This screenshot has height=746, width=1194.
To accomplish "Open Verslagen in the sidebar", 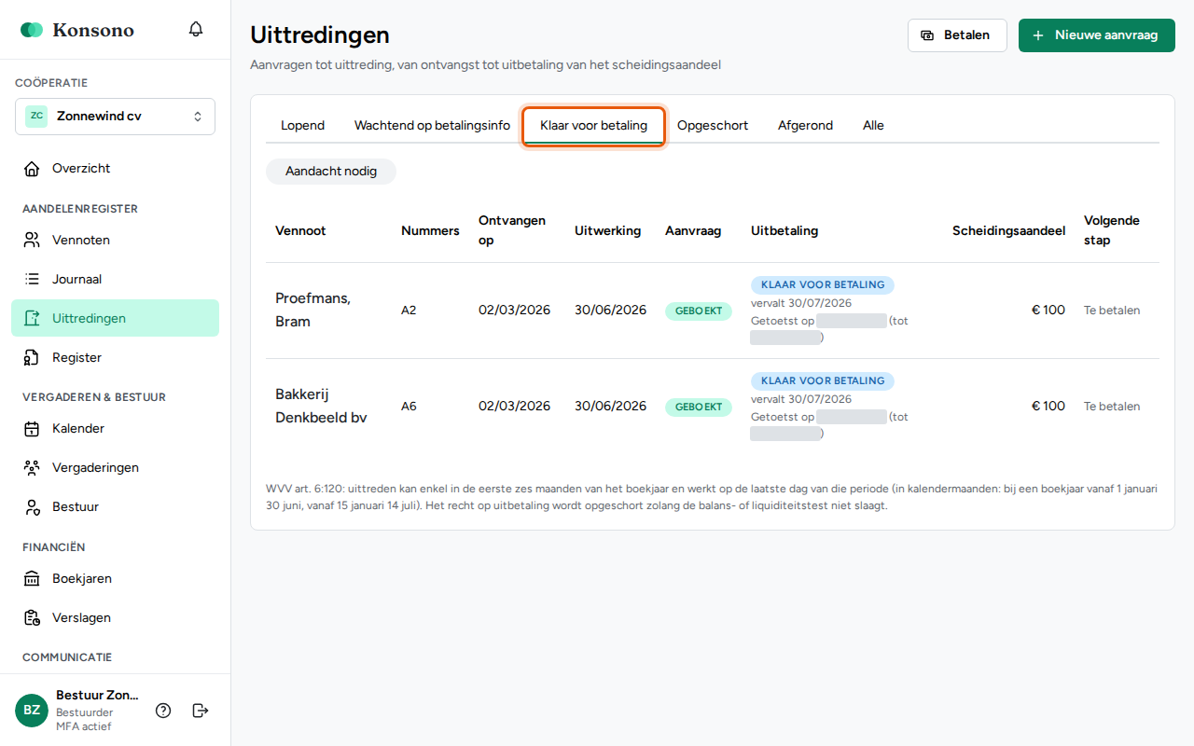I will coord(115,618).
